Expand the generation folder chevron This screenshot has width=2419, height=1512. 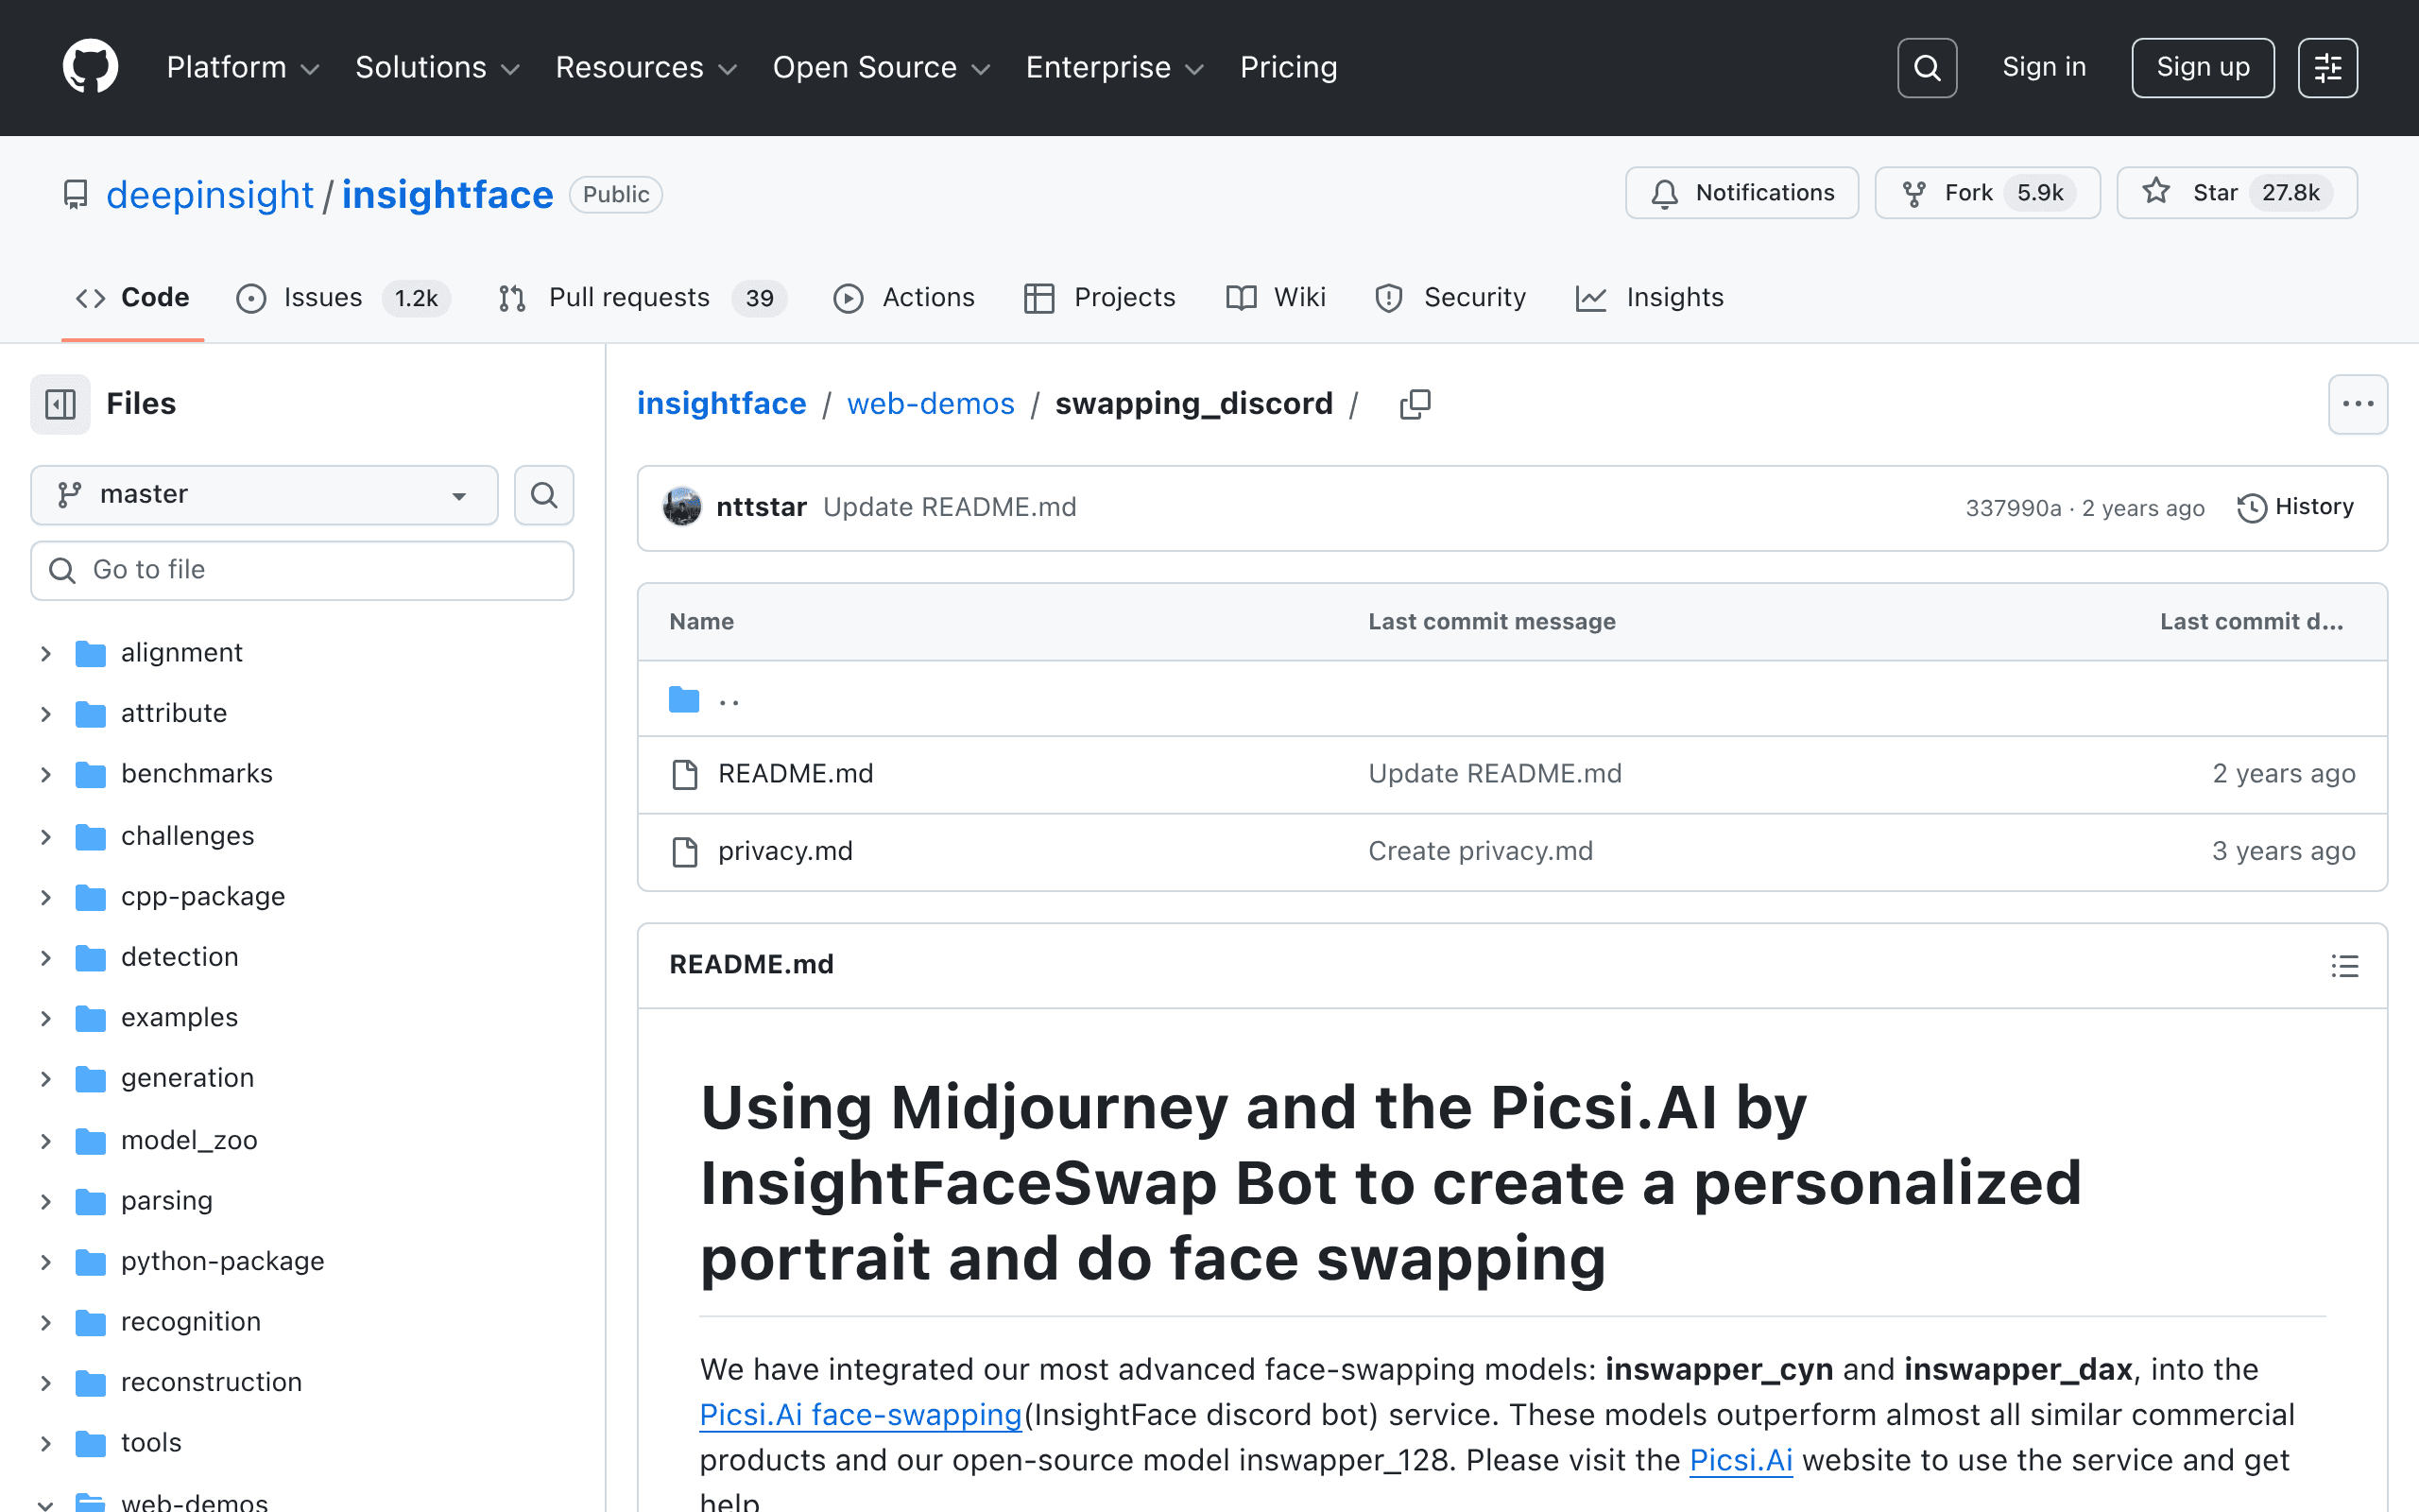(x=45, y=1079)
